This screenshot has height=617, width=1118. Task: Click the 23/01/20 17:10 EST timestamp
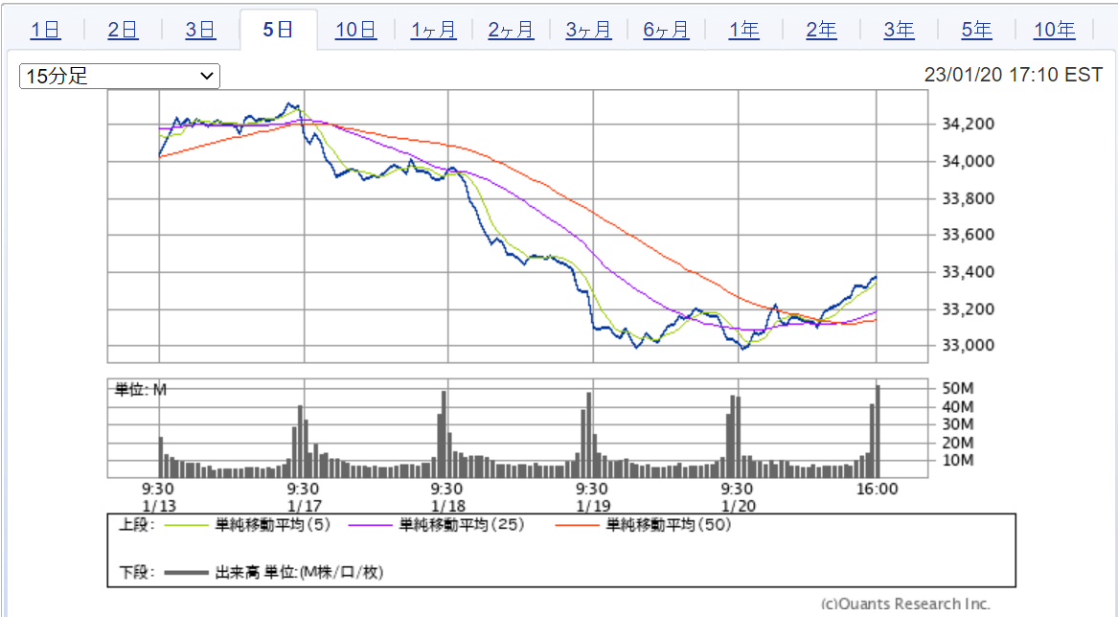pyautogui.click(x=1014, y=74)
